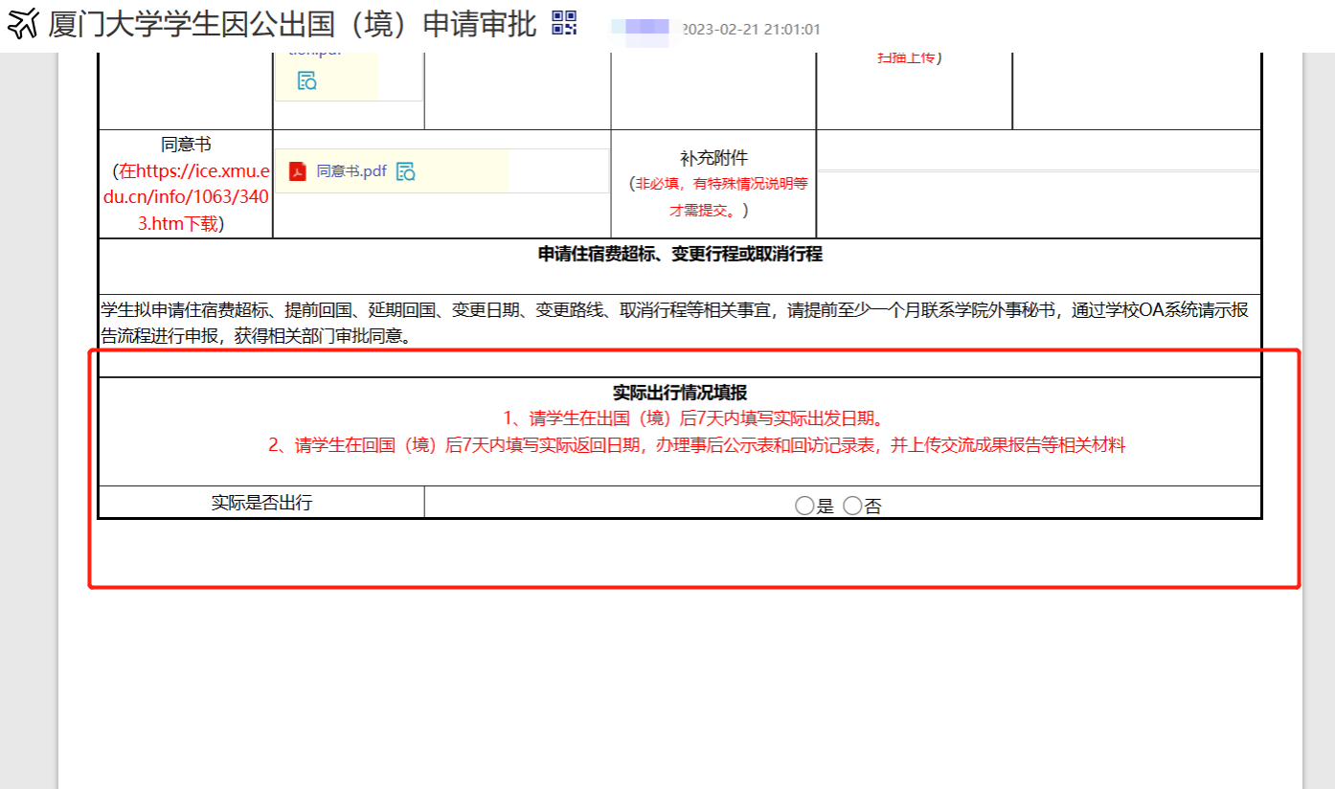Click the 实际是否出行 label cell
The width and height of the screenshot is (1335, 789).
pyautogui.click(x=261, y=503)
